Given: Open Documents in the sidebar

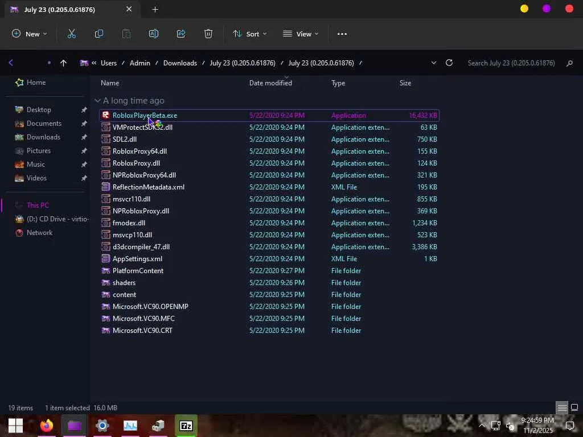Looking at the screenshot, I should (x=44, y=123).
